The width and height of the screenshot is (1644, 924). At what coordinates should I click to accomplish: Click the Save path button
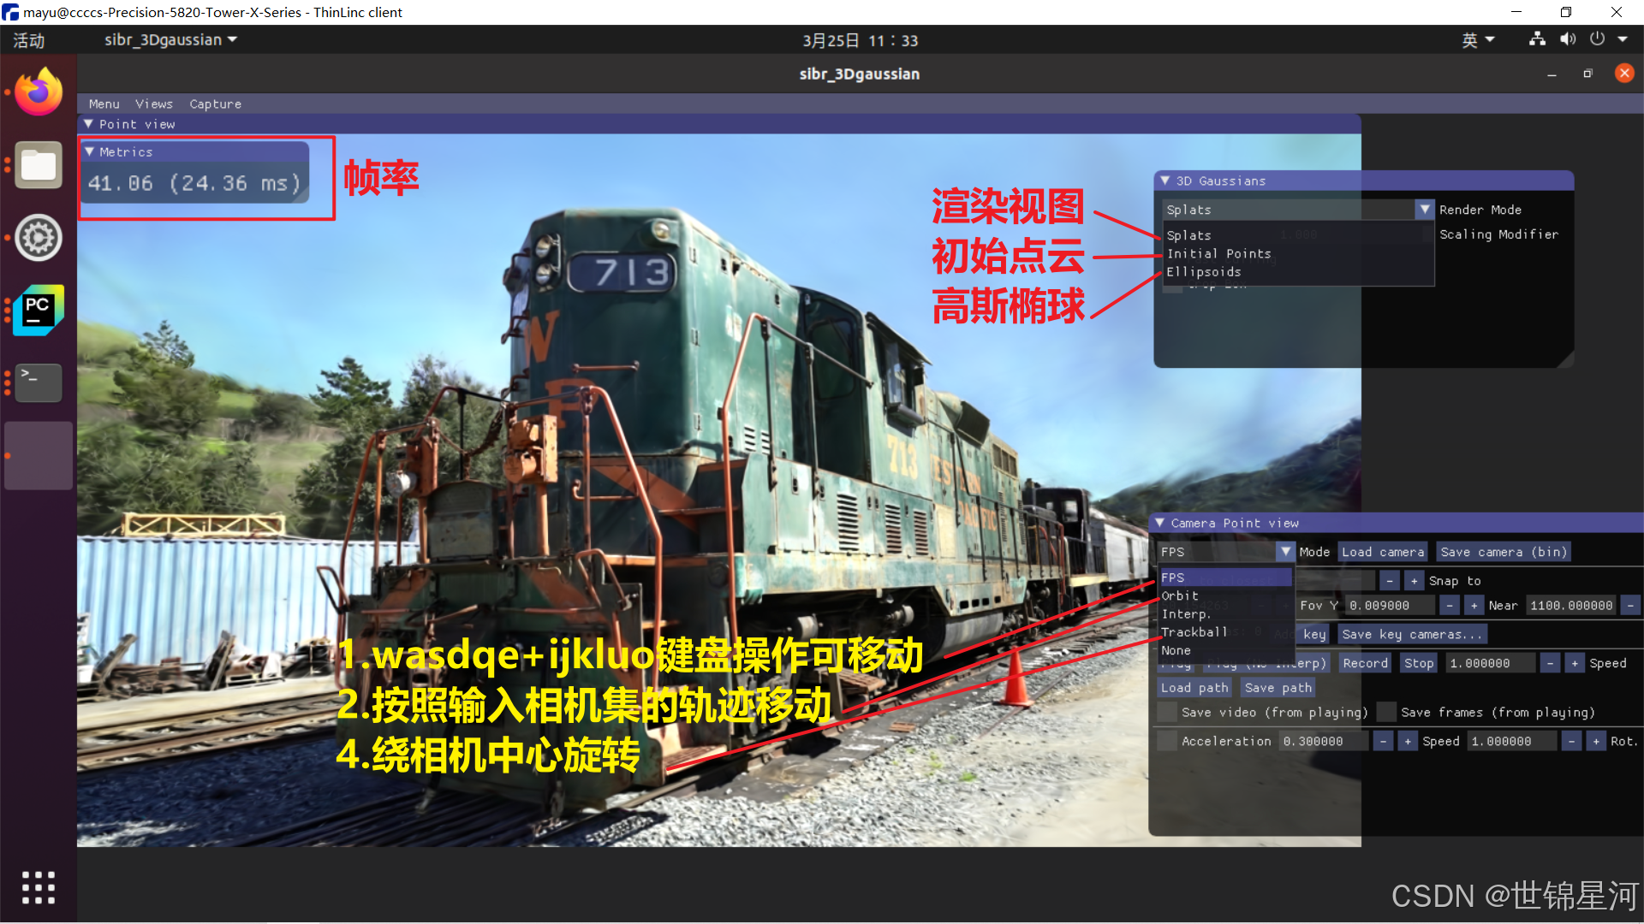point(1278,688)
